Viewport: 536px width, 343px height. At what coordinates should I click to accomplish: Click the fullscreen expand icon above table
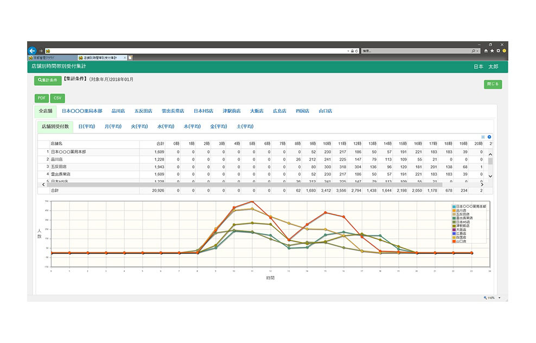483,137
